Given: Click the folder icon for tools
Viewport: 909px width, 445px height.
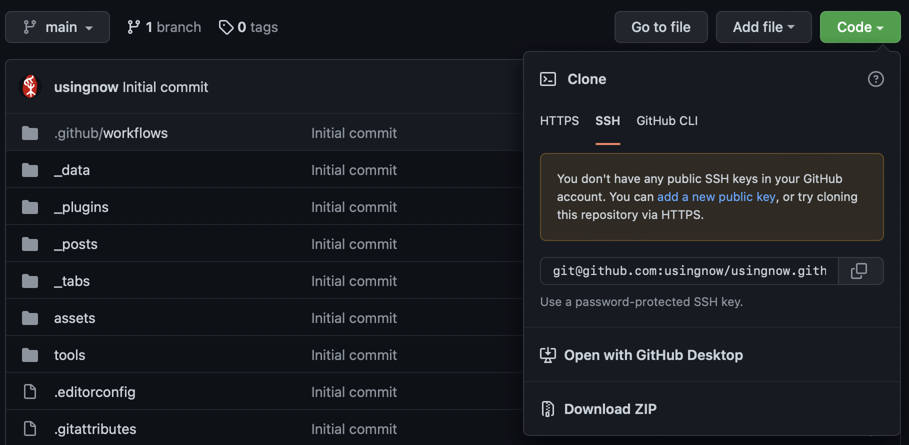Looking at the screenshot, I should coord(30,355).
